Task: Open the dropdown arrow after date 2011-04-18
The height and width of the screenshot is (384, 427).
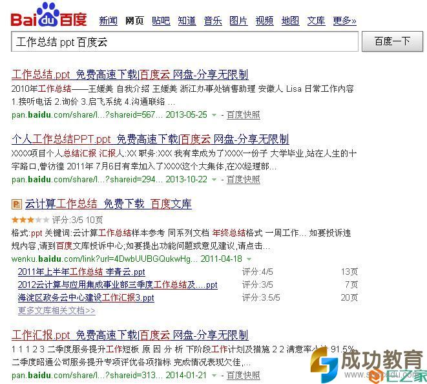Action: click(x=249, y=259)
